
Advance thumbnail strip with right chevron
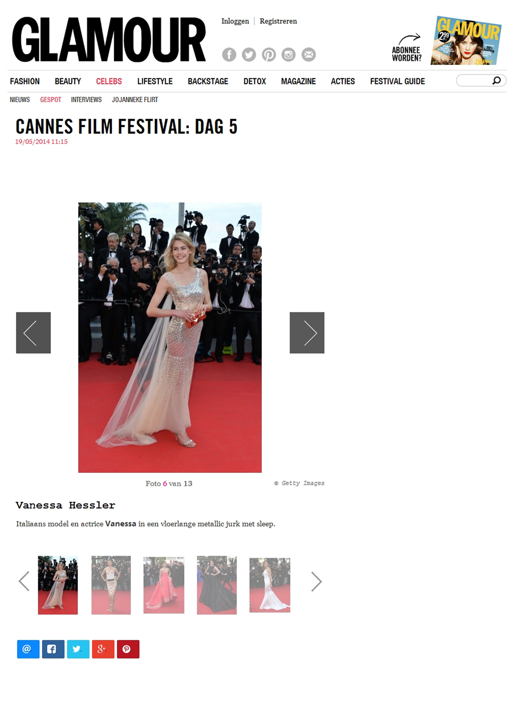pyautogui.click(x=317, y=582)
